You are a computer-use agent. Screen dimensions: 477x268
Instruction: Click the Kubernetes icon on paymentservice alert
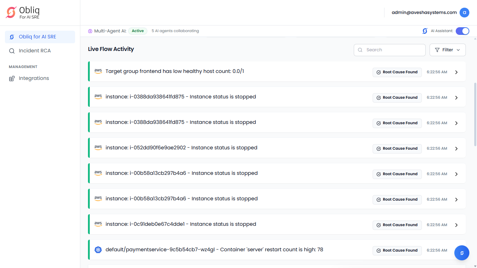98,250
